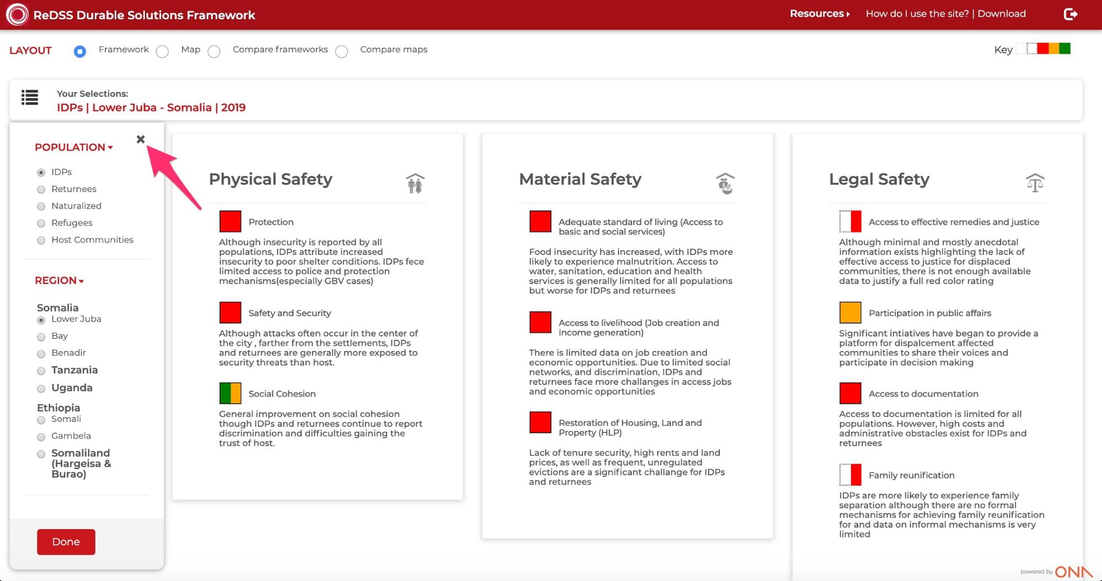This screenshot has width=1102, height=581.
Task: Select IDPs population radio button
Action: click(41, 173)
